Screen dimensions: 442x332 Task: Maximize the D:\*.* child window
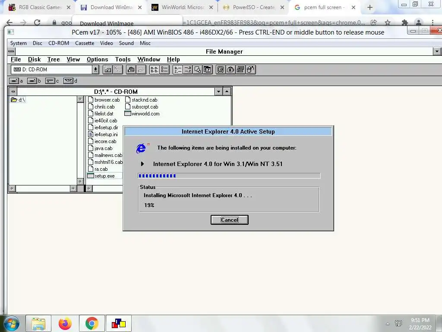click(227, 92)
